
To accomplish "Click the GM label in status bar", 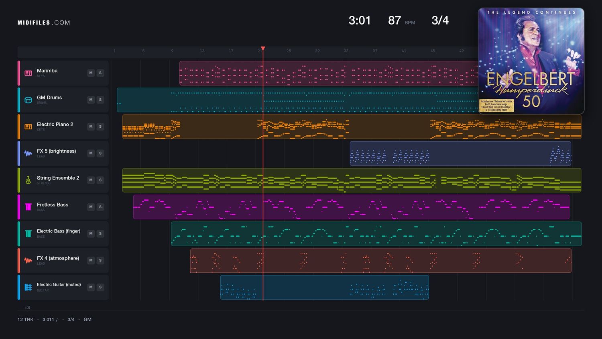I will tap(87, 320).
